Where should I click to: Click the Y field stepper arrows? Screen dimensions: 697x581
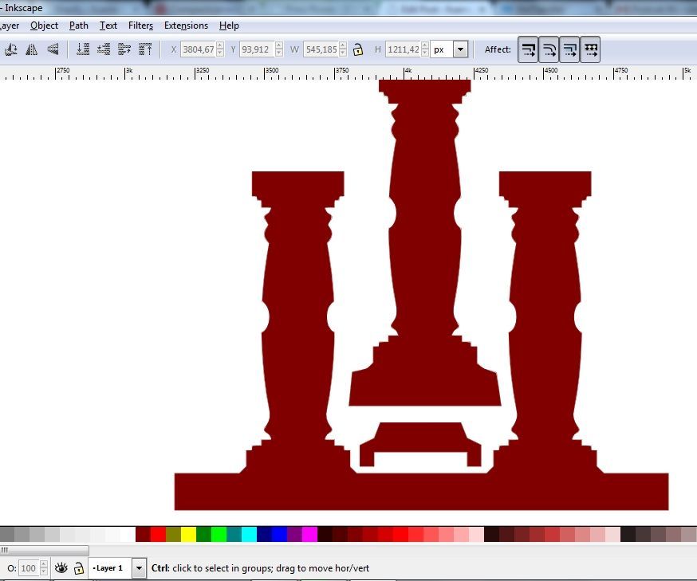(x=279, y=49)
